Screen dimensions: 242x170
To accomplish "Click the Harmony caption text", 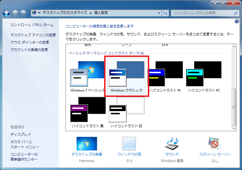I will (x=87, y=161).
